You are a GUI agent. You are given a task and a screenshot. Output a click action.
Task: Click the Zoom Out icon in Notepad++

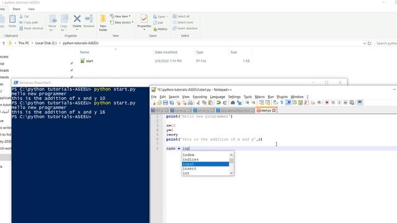click(x=254, y=102)
